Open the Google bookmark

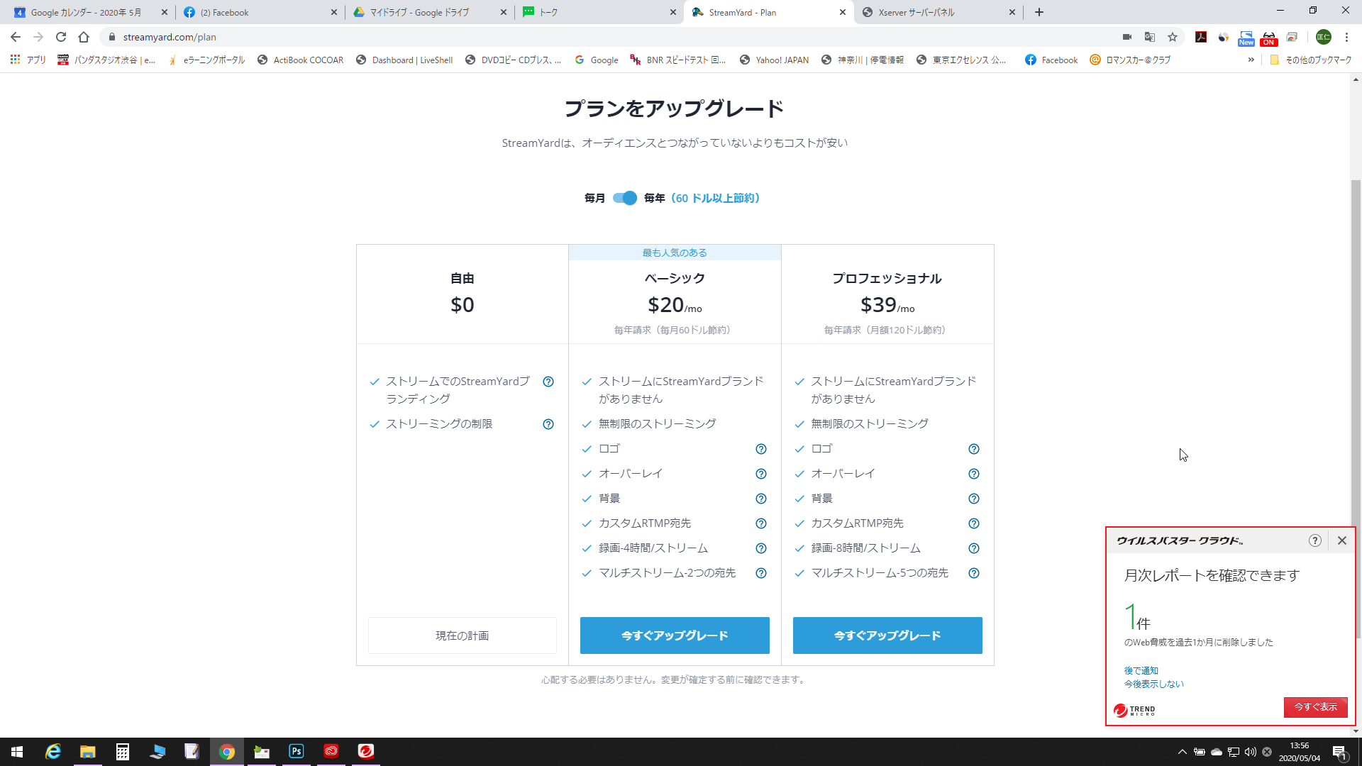coord(597,60)
